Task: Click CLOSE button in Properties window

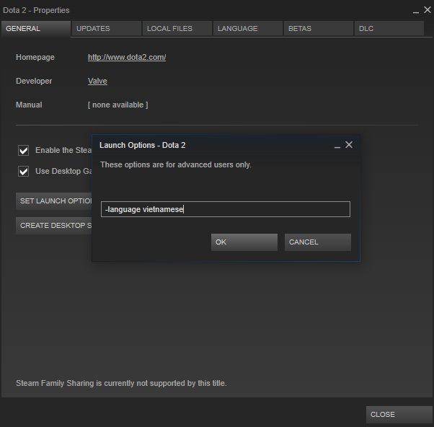Action: [x=399, y=415]
